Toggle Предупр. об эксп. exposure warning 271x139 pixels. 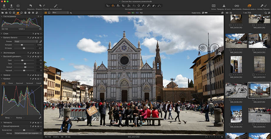pyautogui.click(x=224, y=6)
